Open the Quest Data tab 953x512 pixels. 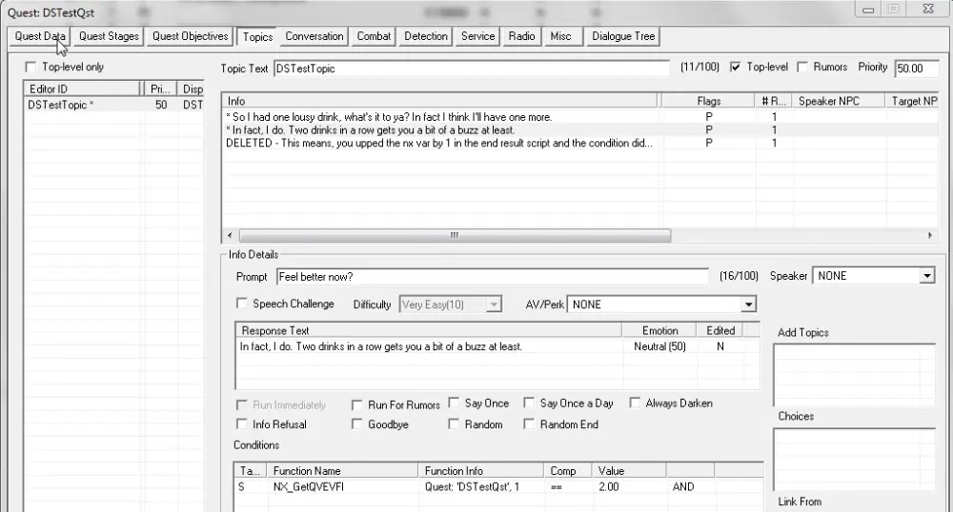(40, 36)
